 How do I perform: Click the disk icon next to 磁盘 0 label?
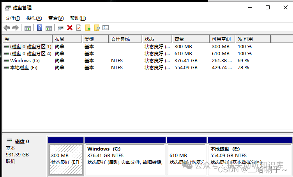(9, 140)
